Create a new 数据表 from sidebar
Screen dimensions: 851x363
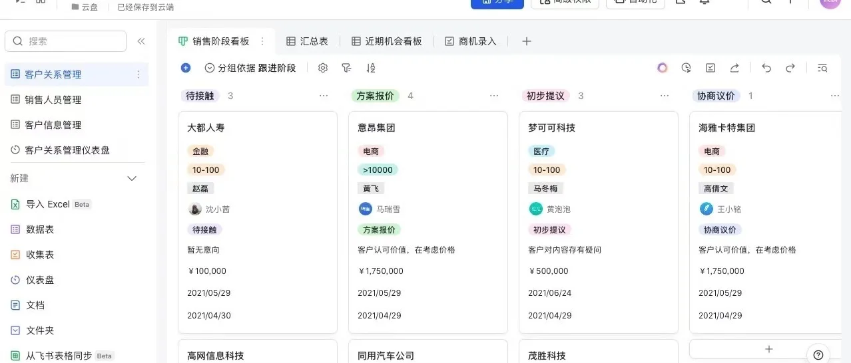(33, 229)
